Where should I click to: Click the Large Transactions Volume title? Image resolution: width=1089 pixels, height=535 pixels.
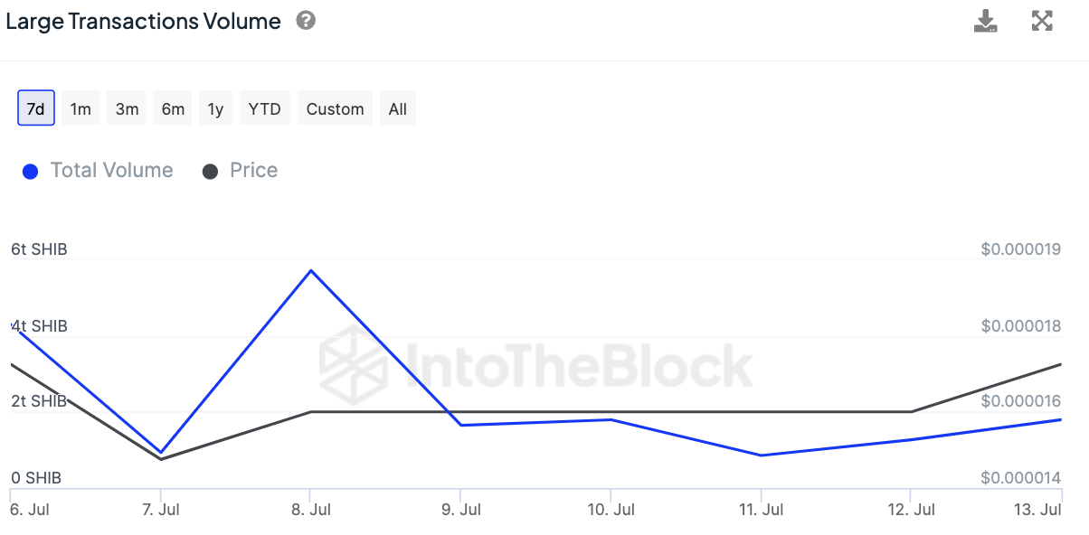(x=143, y=22)
